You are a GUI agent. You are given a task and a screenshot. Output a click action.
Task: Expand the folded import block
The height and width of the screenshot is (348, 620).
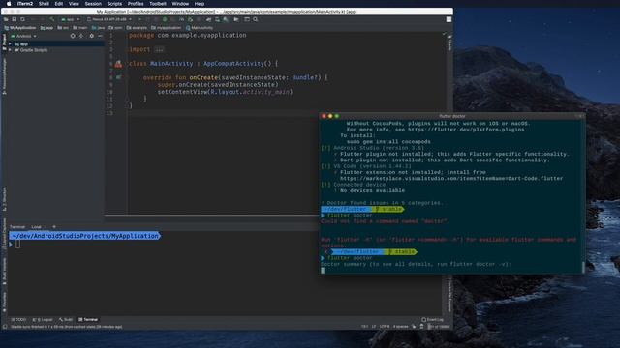159,49
